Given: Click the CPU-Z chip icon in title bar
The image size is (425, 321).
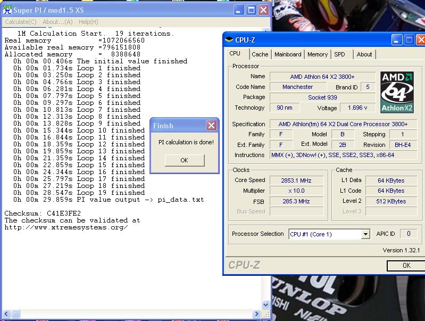Looking at the screenshot, I should (229, 40).
